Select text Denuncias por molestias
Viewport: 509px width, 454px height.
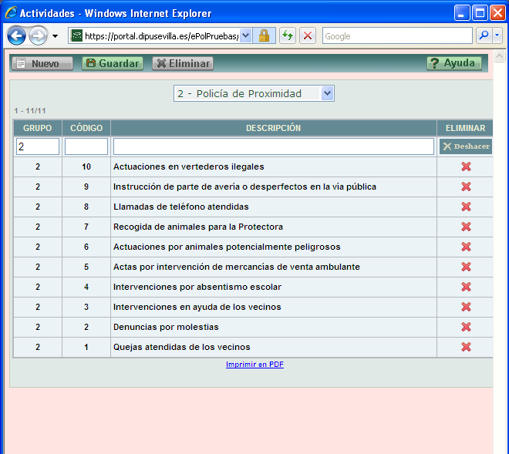[166, 327]
